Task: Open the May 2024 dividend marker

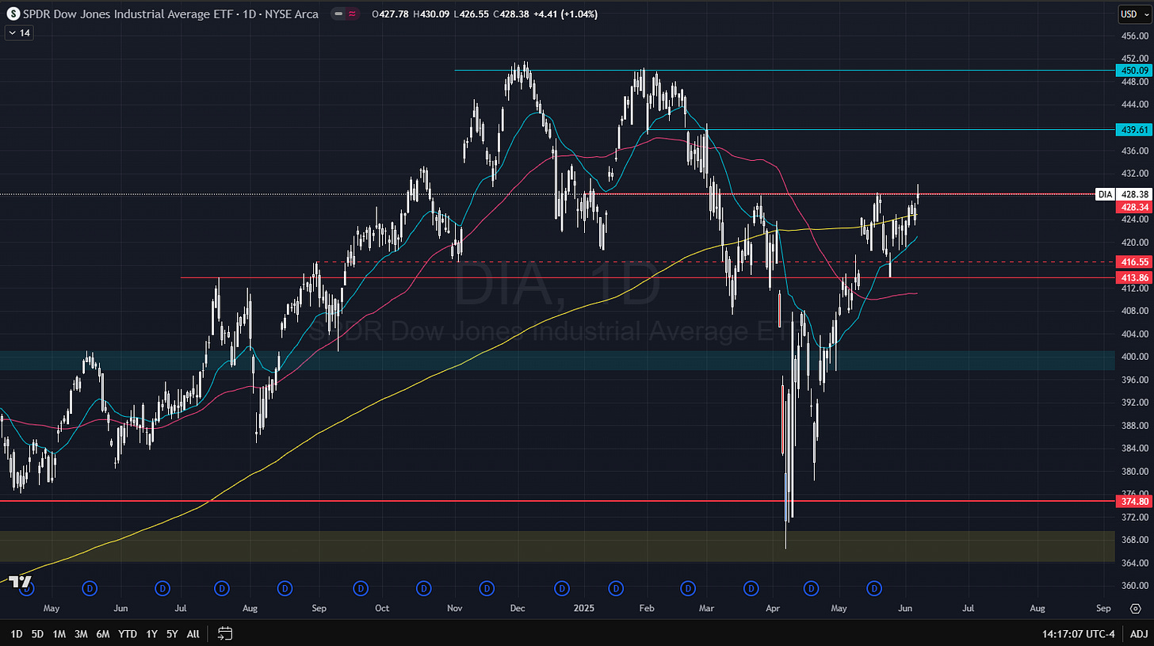Action: point(90,588)
